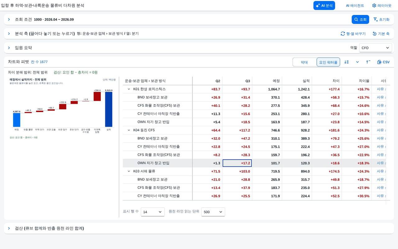Screen dimensions: 398x249
Task: Open the 역할 CFO dropdown
Action: point(375,48)
